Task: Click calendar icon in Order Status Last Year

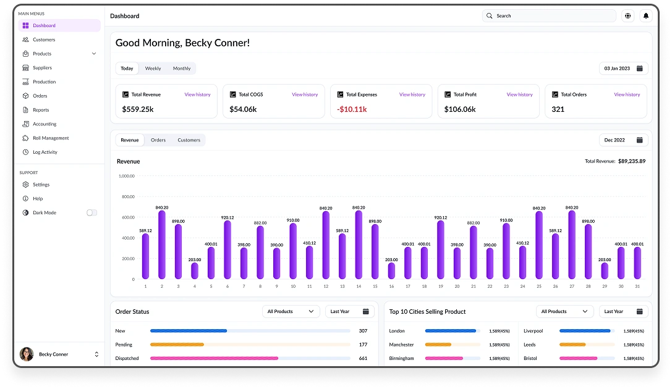Action: click(366, 312)
